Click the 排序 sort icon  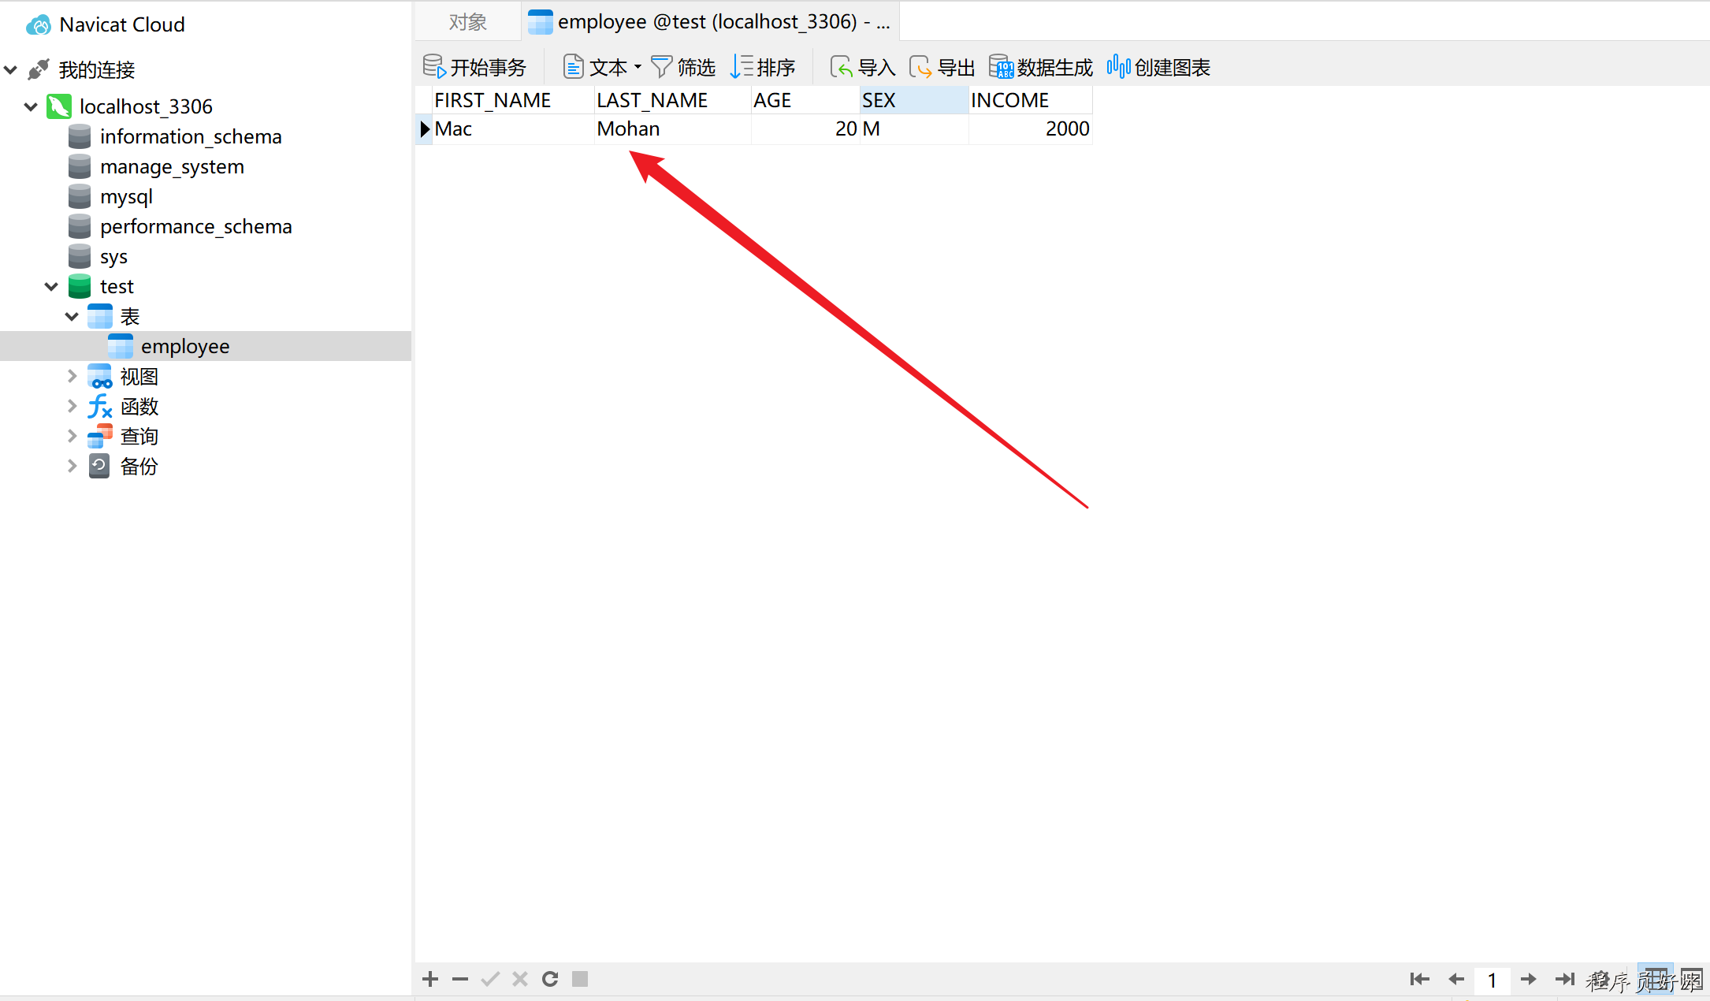(762, 67)
